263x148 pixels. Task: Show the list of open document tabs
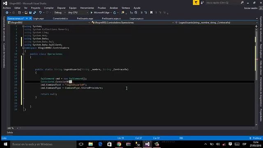[x=257, y=18]
